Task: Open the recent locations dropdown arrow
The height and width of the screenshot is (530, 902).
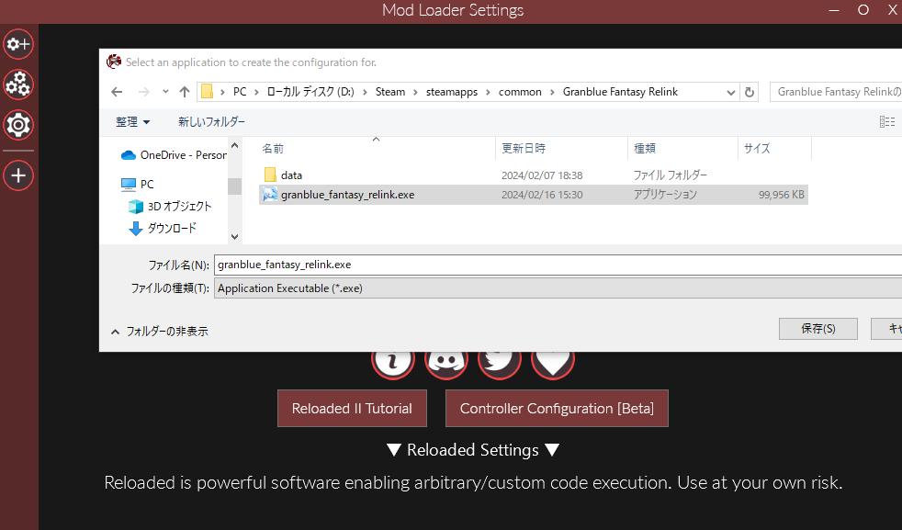Action: (165, 92)
